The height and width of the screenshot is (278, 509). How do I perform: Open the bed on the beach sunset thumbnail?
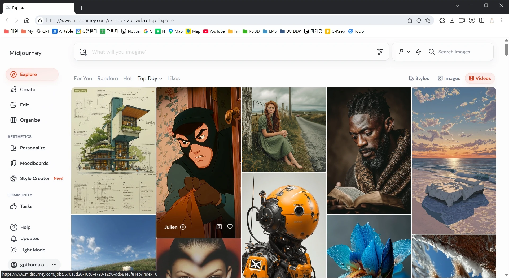[454, 161]
